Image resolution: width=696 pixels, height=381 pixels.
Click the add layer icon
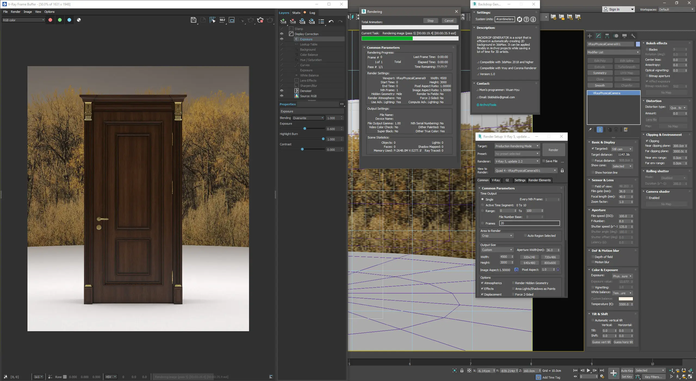click(x=283, y=21)
